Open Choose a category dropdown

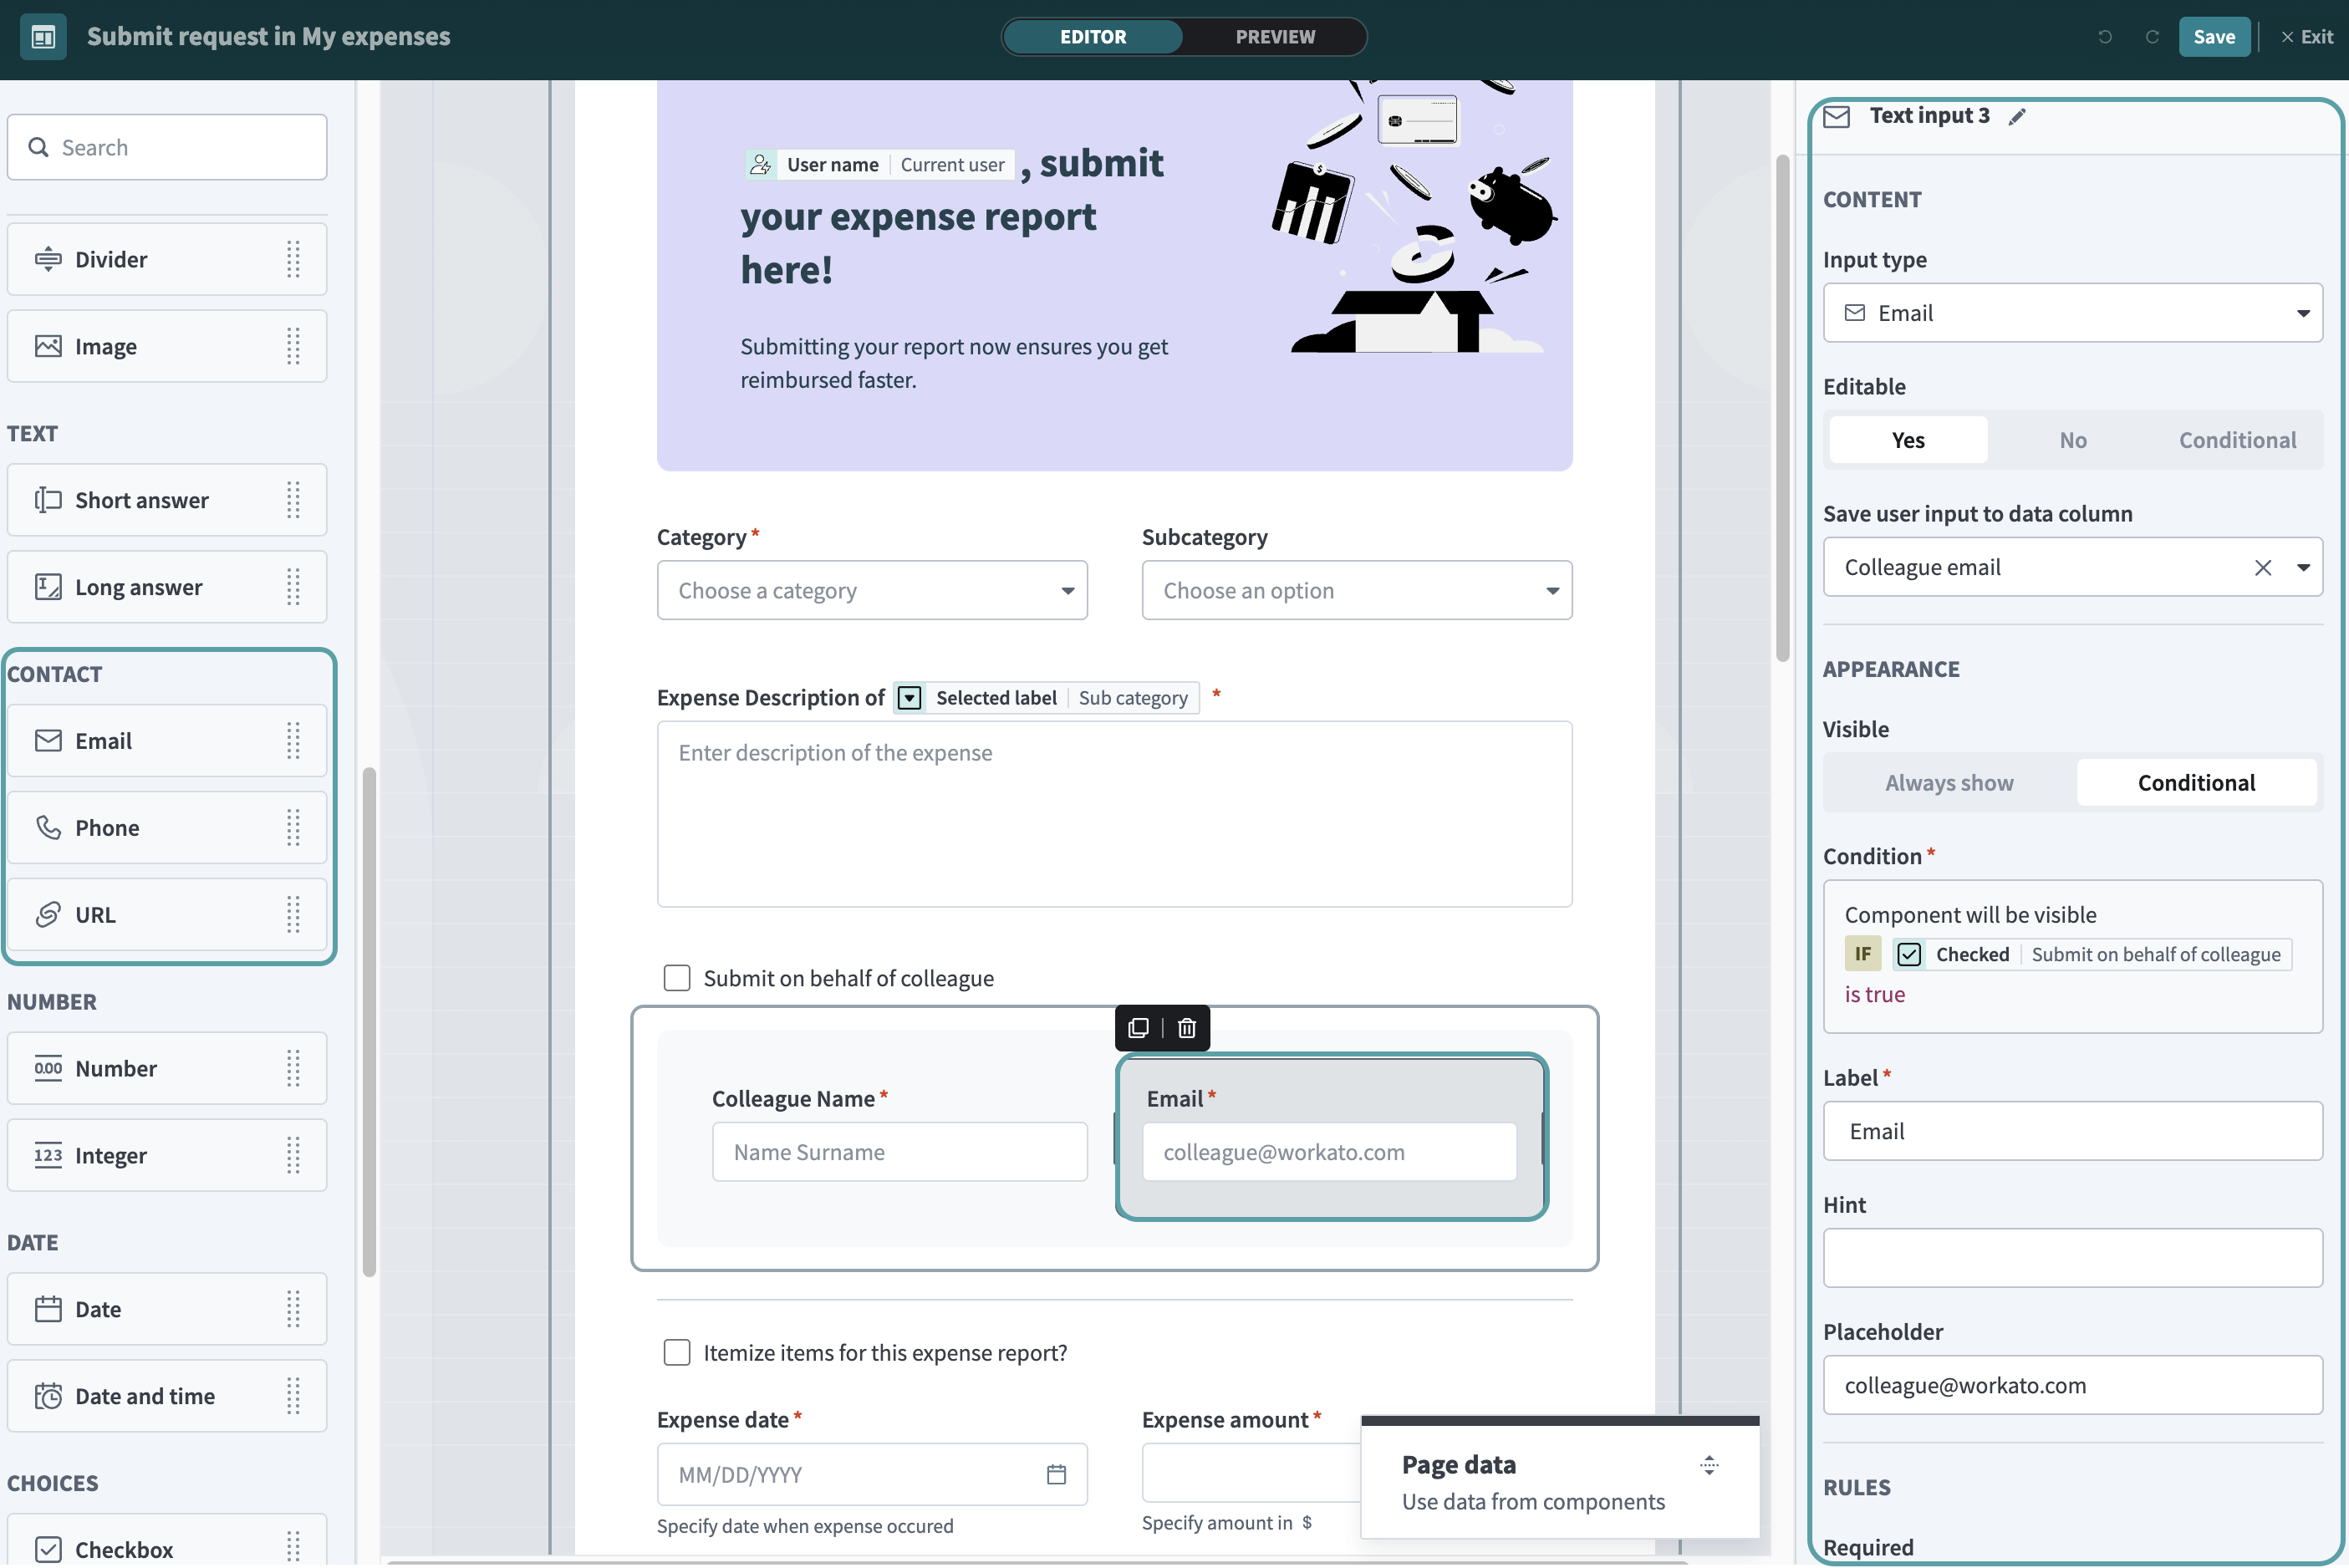pyautogui.click(x=871, y=591)
